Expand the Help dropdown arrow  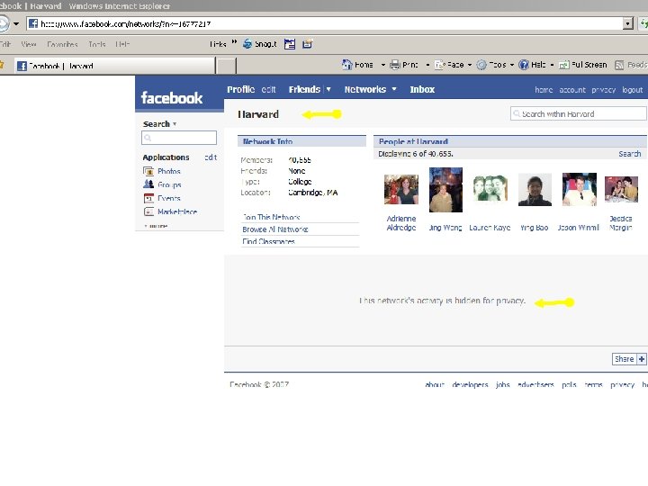[552, 65]
